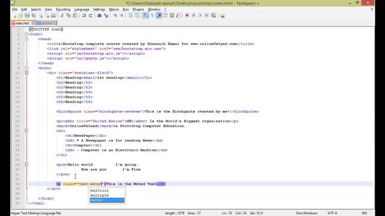Collapse the html fold marker line 2
The width and height of the screenshot is (385, 216).
(x=26, y=34)
